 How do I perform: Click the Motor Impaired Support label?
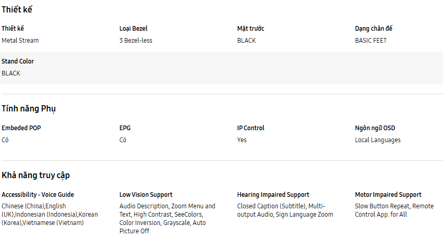tap(388, 195)
